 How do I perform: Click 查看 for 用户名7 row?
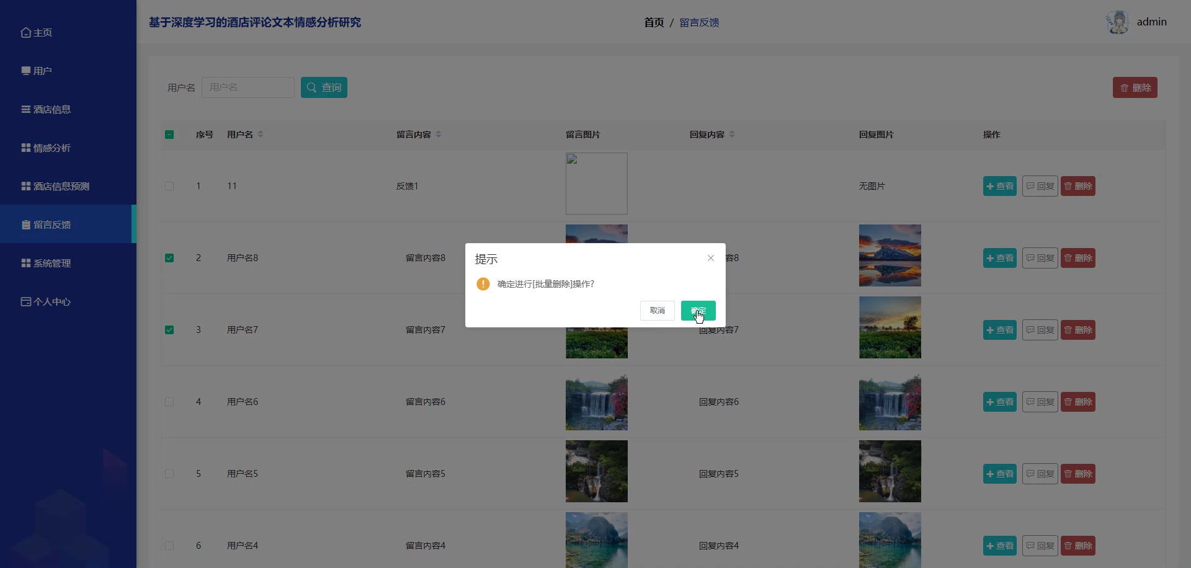[1000, 330]
